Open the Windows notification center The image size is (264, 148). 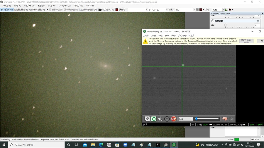click(x=259, y=145)
